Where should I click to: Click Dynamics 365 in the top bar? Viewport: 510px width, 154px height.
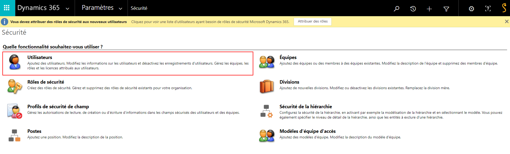39,8
